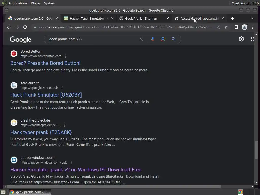Screen dimensions: 260x195
Task: Click the show desktop icon in taskbar
Action: pos(3,192)
